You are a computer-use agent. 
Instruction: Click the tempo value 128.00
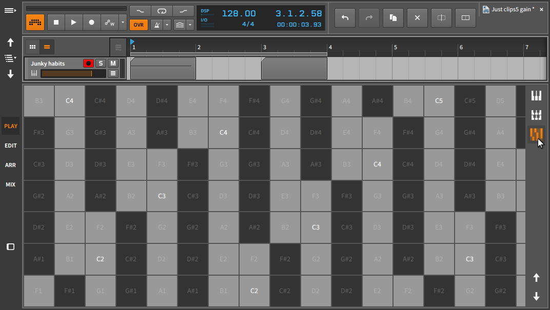coord(239,14)
